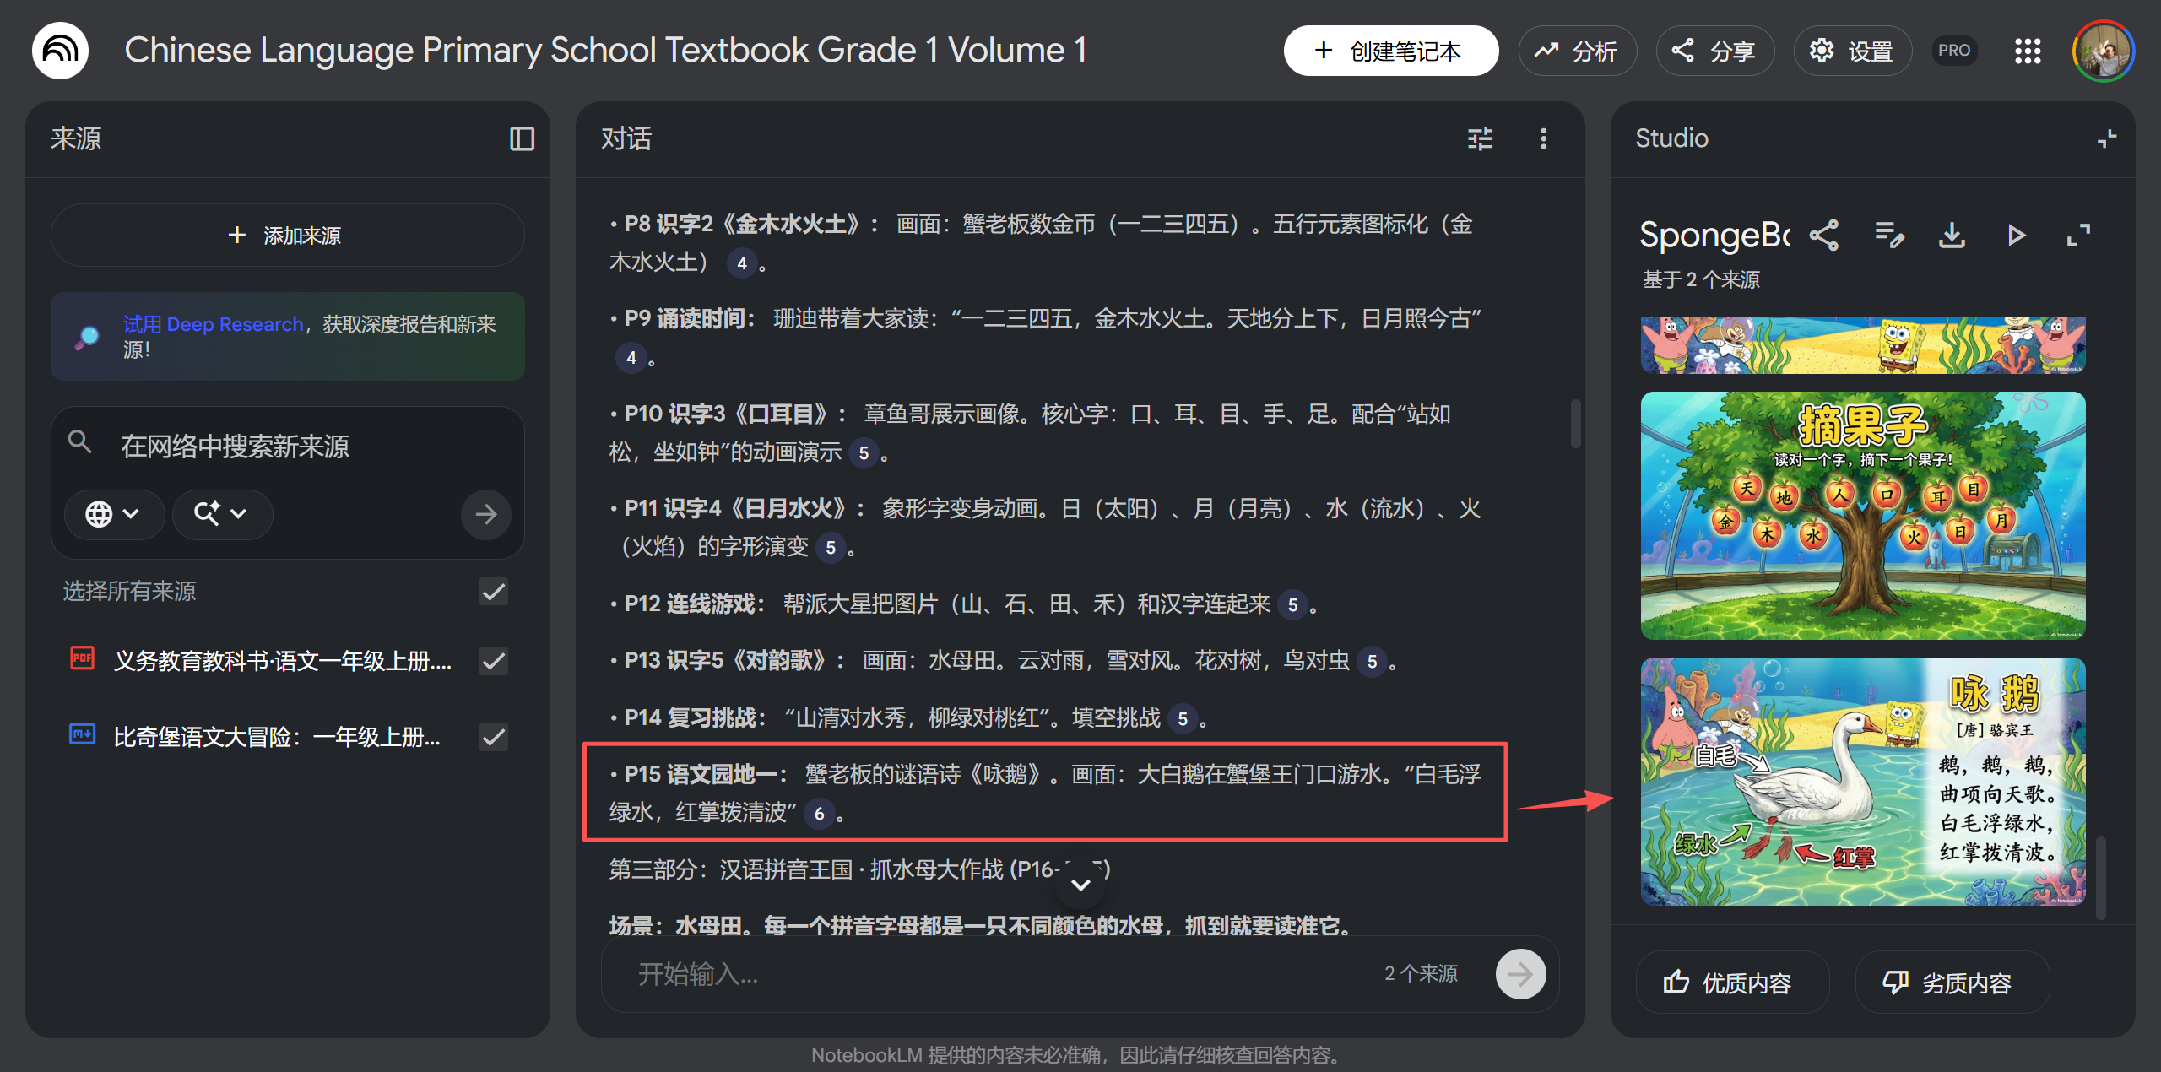
Task: Open the 试用 Deep Research link
Action: click(x=212, y=323)
